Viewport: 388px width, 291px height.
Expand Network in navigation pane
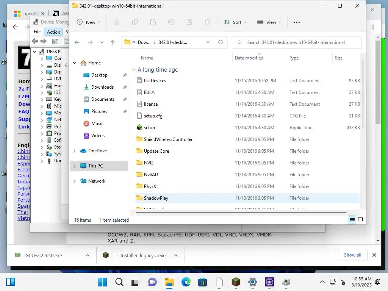click(75, 181)
